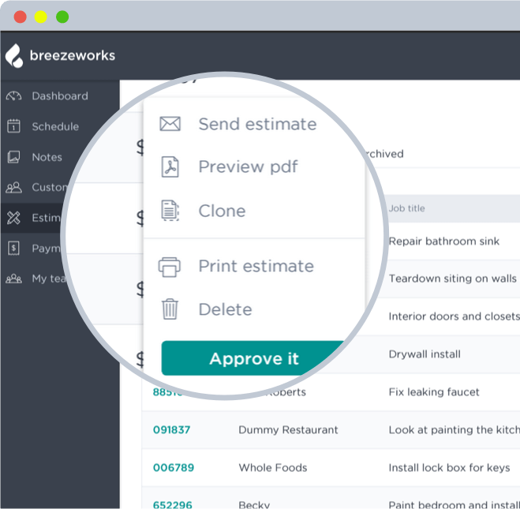Click the Becky customer cell
The width and height of the screenshot is (520, 509).
point(254,505)
